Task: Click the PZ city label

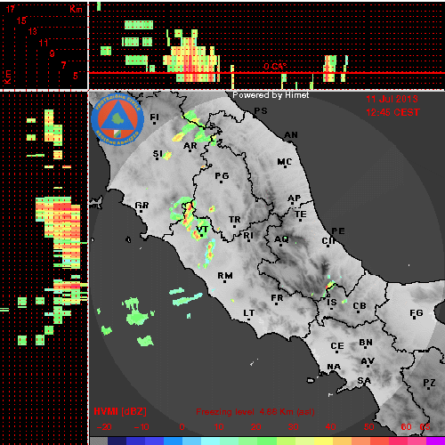Action: click(x=429, y=383)
